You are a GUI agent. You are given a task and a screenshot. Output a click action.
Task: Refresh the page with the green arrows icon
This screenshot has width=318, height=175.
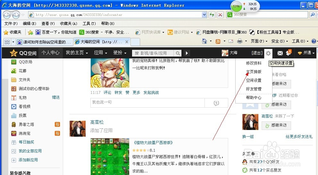click(212, 15)
